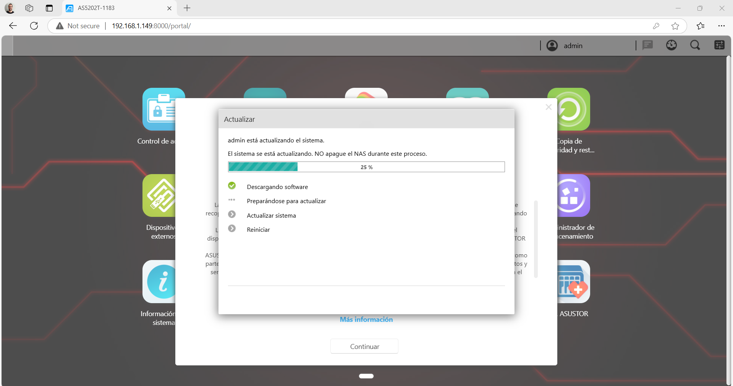Image resolution: width=733 pixels, height=386 pixels.
Task: Open the ADM preferences sliders icon
Action: (719, 45)
